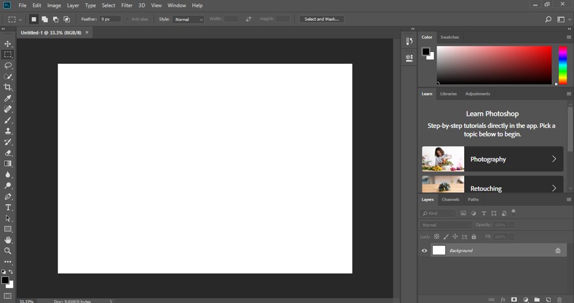Choose the Crop tool
This screenshot has height=303, width=574.
click(8, 88)
